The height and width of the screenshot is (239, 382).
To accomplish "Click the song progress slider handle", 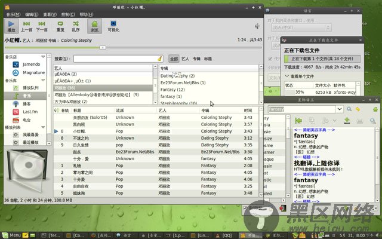I will [x=103, y=47].
